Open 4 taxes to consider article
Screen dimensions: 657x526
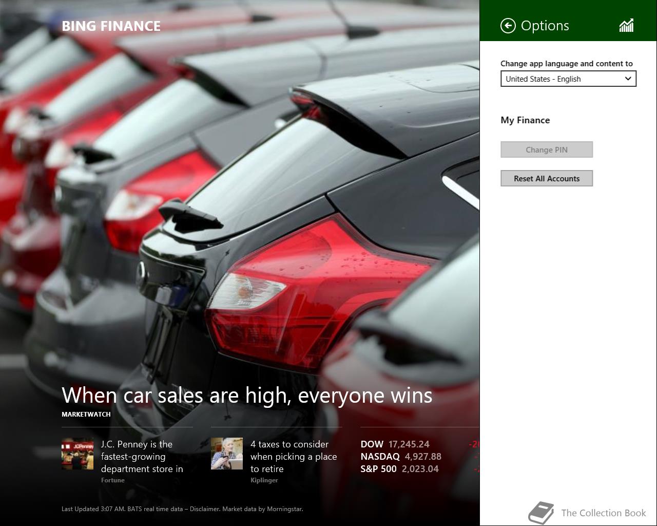[294, 456]
